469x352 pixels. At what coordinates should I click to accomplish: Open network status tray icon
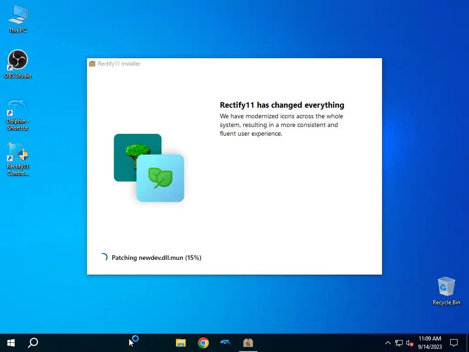[399, 343]
